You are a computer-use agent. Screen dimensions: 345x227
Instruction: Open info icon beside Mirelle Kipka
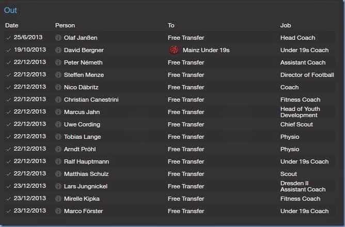point(58,199)
